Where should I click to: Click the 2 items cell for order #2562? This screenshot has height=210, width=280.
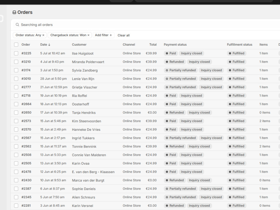click(265, 146)
